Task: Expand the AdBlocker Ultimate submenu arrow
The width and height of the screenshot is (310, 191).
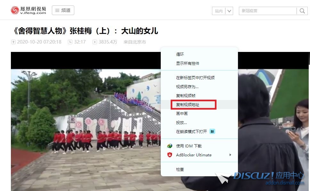Action: [x=230, y=155]
